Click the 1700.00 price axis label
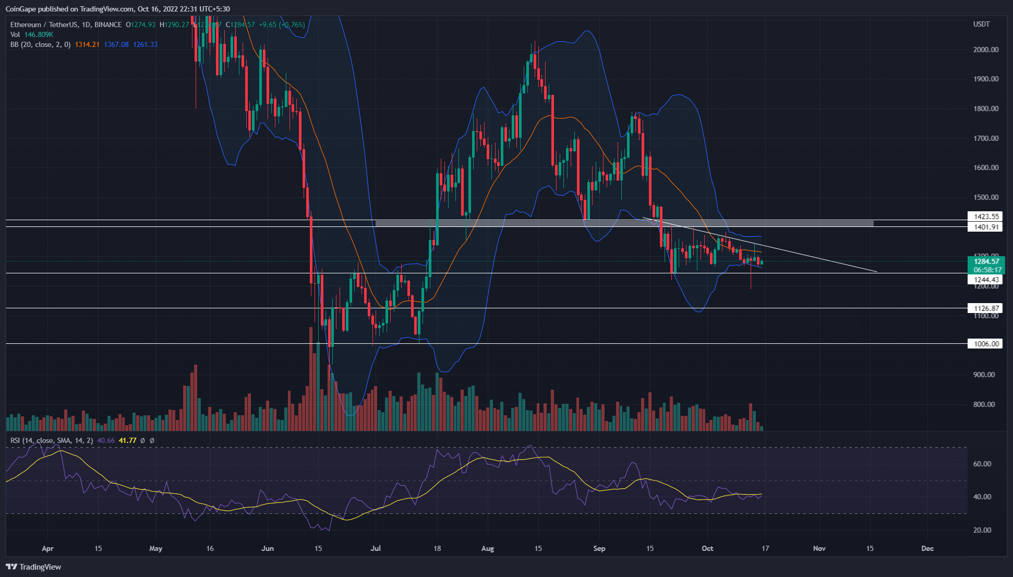The height and width of the screenshot is (577, 1013). 986,138
